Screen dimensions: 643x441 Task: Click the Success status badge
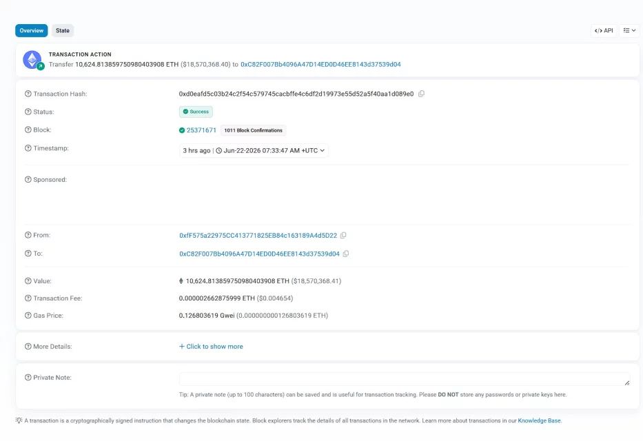(196, 112)
